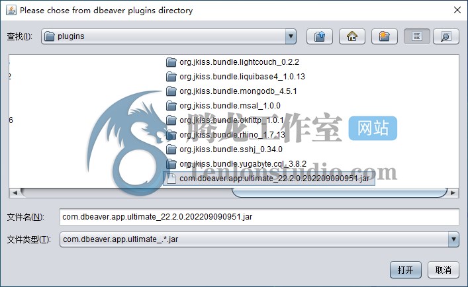Switch to List view icon
468x287 pixels.
tap(416, 36)
